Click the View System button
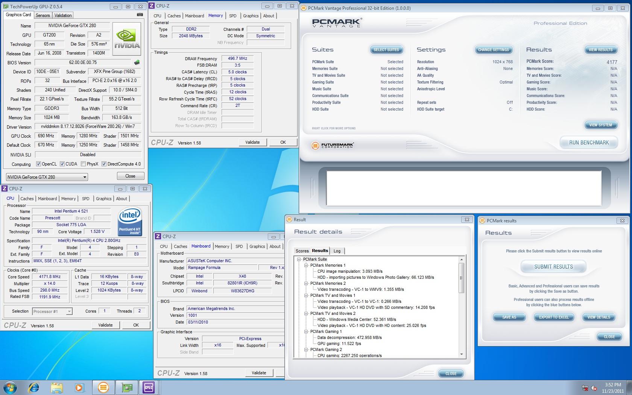The width and height of the screenshot is (632, 395). [x=600, y=125]
